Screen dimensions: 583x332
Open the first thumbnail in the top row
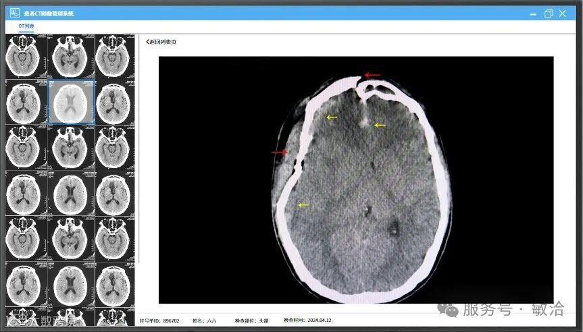pyautogui.click(x=26, y=57)
